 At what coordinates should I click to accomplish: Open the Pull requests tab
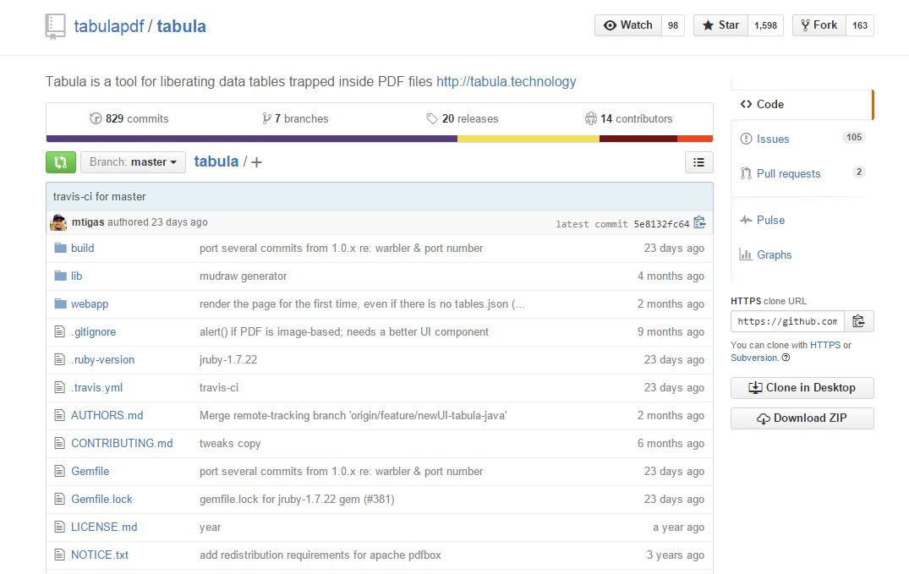[802, 173]
